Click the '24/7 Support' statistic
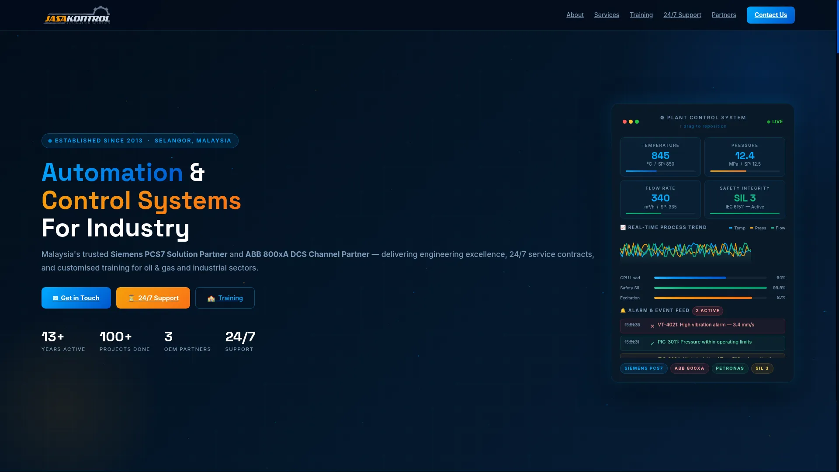This screenshot has width=839, height=472. tap(240, 341)
